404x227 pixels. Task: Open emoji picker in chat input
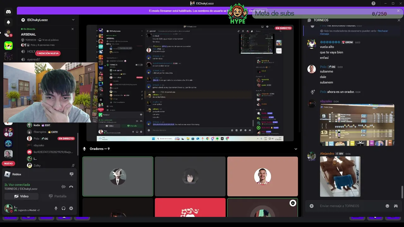tap(387, 206)
